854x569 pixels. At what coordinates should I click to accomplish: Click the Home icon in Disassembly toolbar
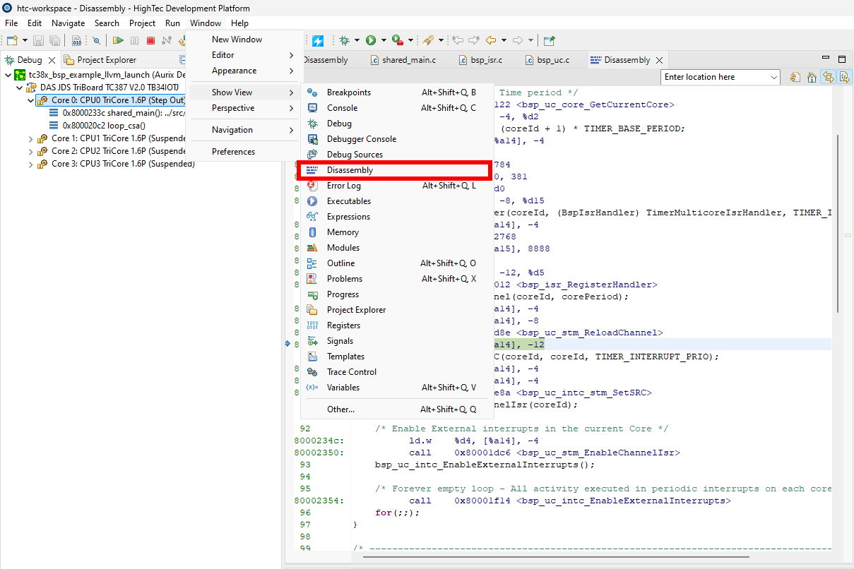(x=812, y=77)
